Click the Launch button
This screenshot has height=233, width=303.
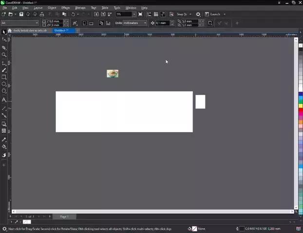(x=215, y=15)
